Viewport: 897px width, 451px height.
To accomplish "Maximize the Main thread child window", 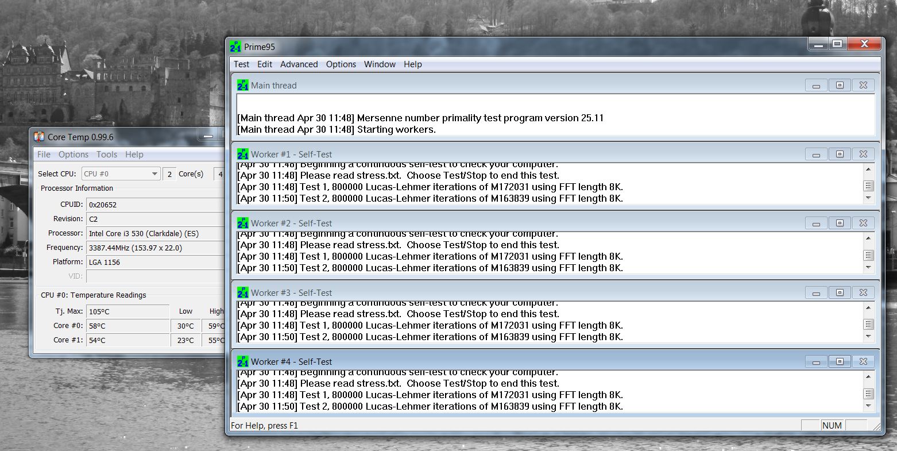I will coord(840,85).
